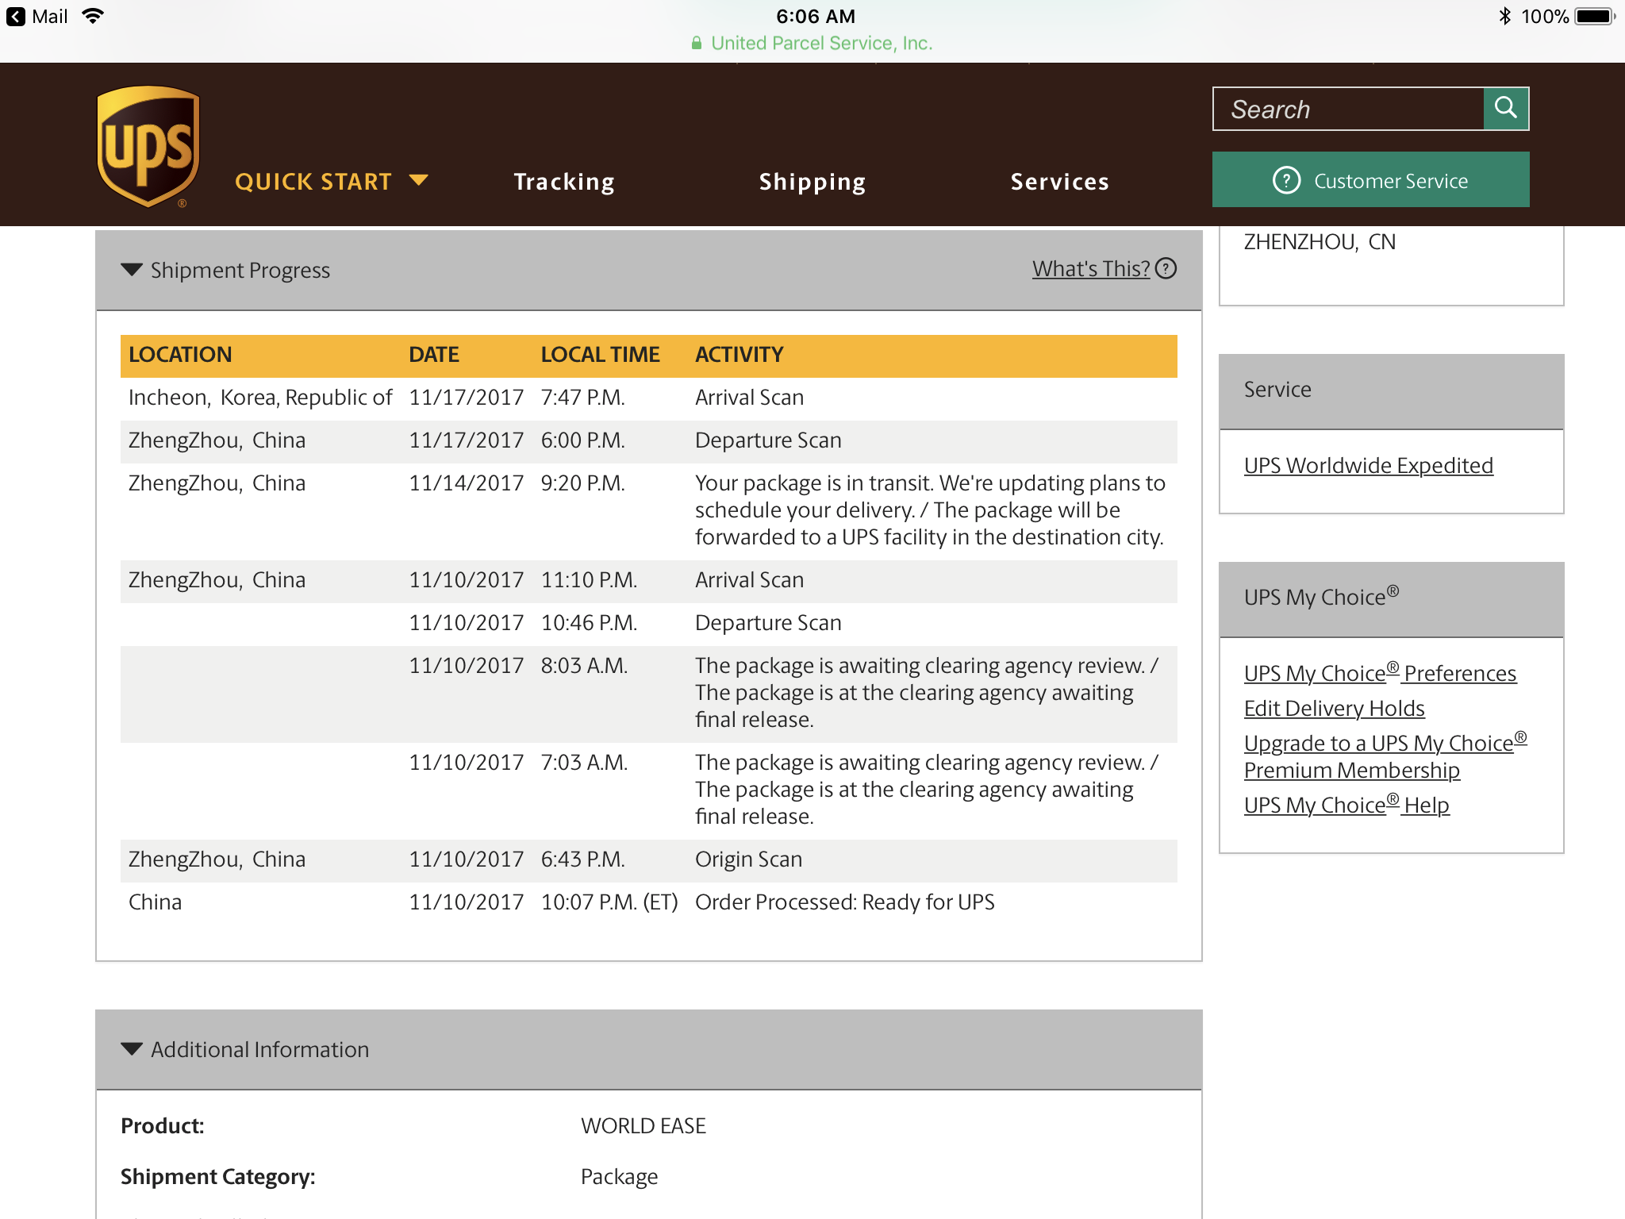Select 'Order Processed: Ready for UPS' text

[x=844, y=902]
